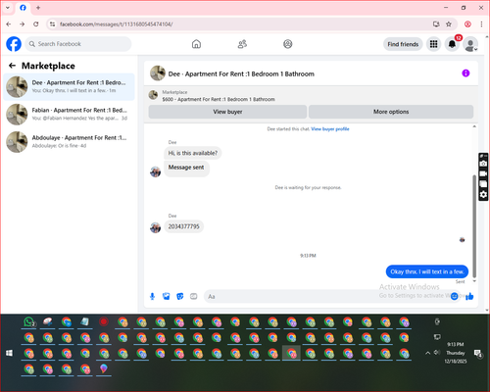Open a new browser tab
This screenshot has height=392, width=490.
point(38,8)
